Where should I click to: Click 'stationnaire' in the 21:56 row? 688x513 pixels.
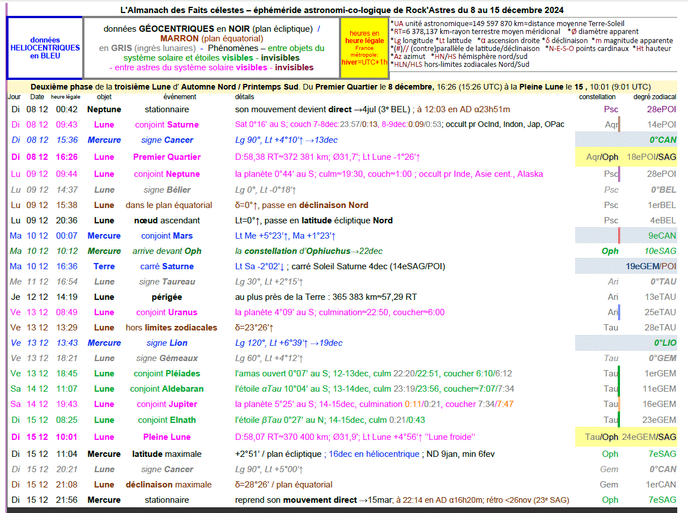[167, 500]
